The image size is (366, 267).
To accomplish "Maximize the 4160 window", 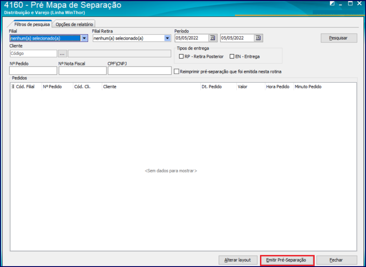I will [x=350, y=3].
